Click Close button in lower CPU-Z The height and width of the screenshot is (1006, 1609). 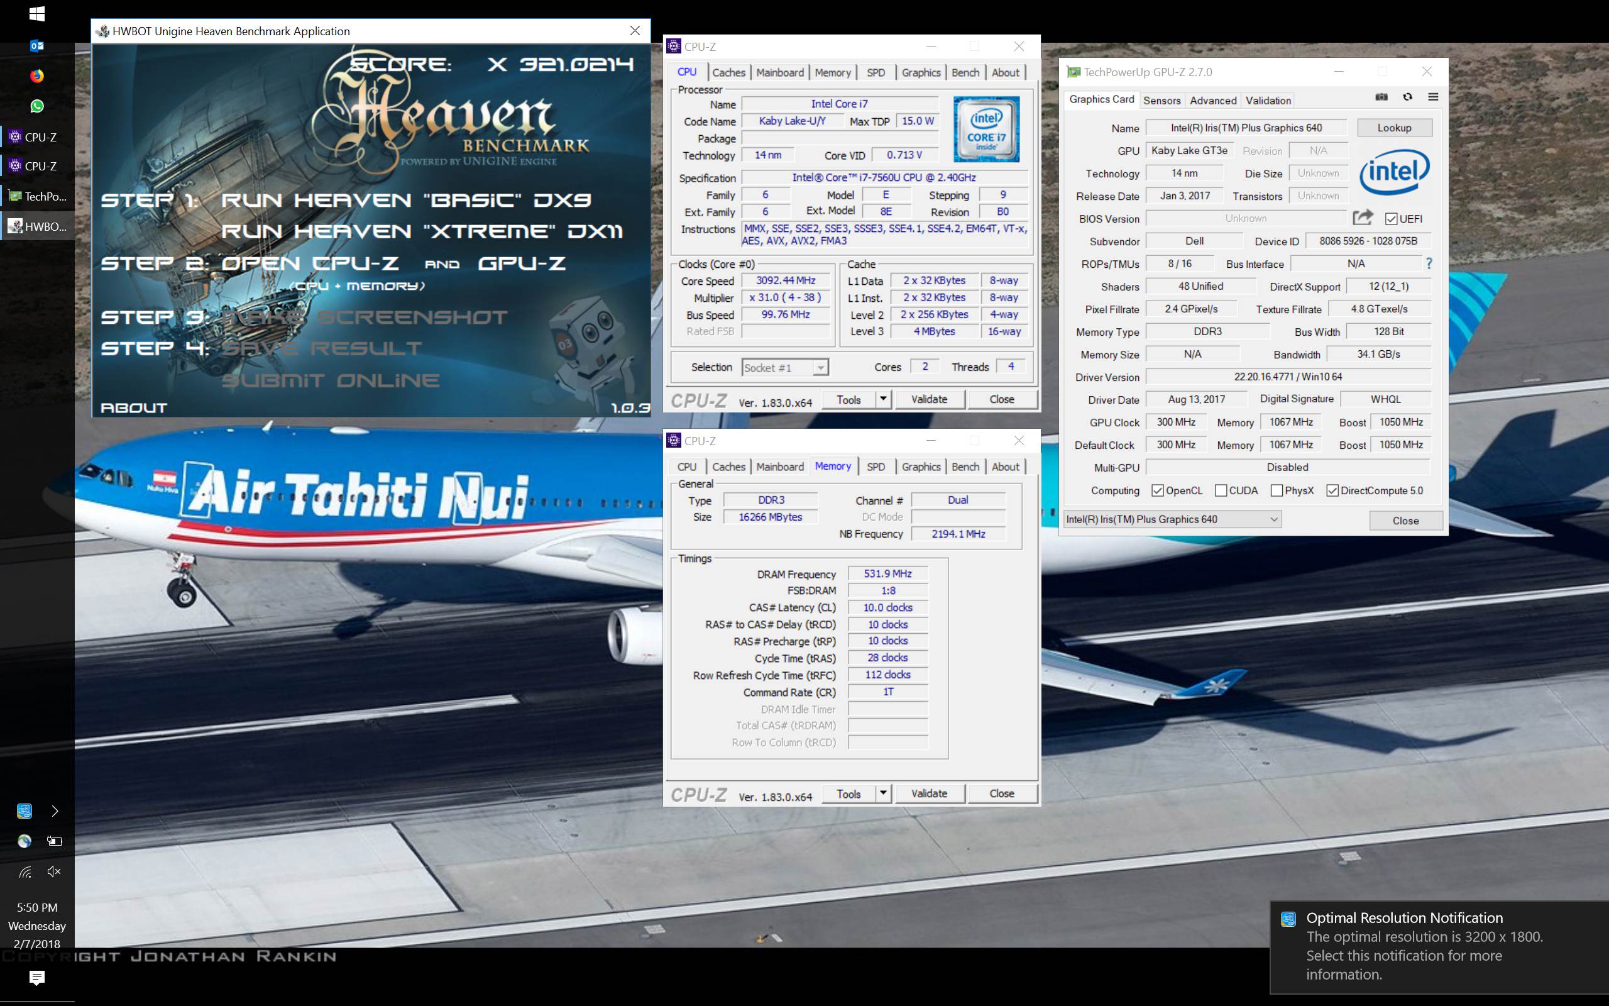[x=1001, y=793]
